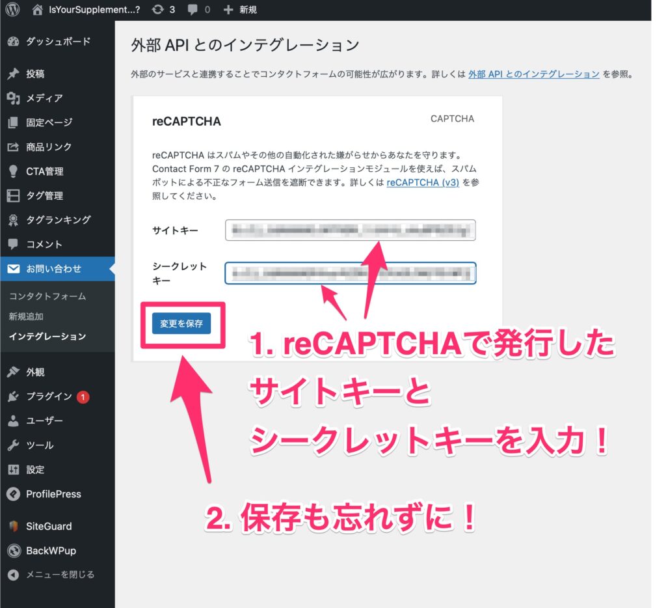Click the plus icon for 新規
This screenshot has height=608, width=666.
[228, 9]
